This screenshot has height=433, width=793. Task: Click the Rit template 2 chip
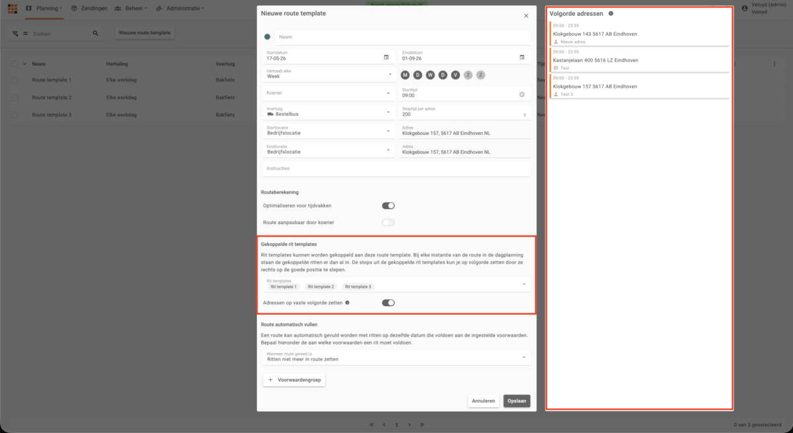[321, 287]
